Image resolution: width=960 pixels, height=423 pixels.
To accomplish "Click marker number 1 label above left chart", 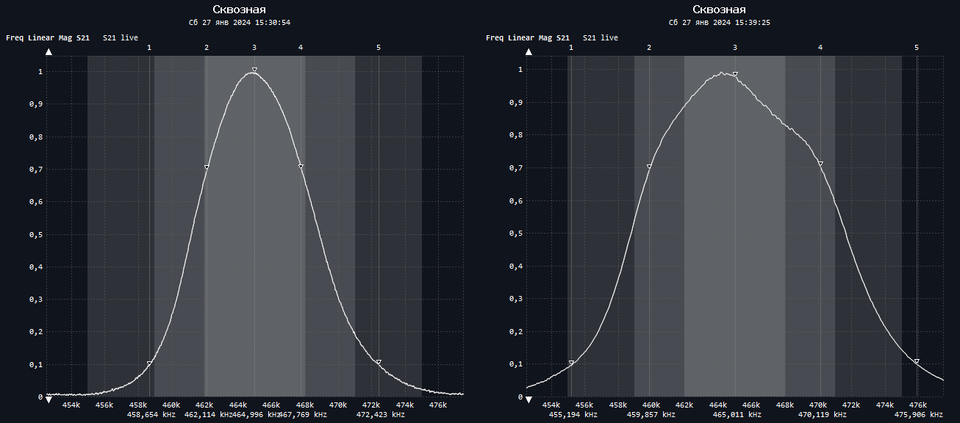I will (149, 47).
